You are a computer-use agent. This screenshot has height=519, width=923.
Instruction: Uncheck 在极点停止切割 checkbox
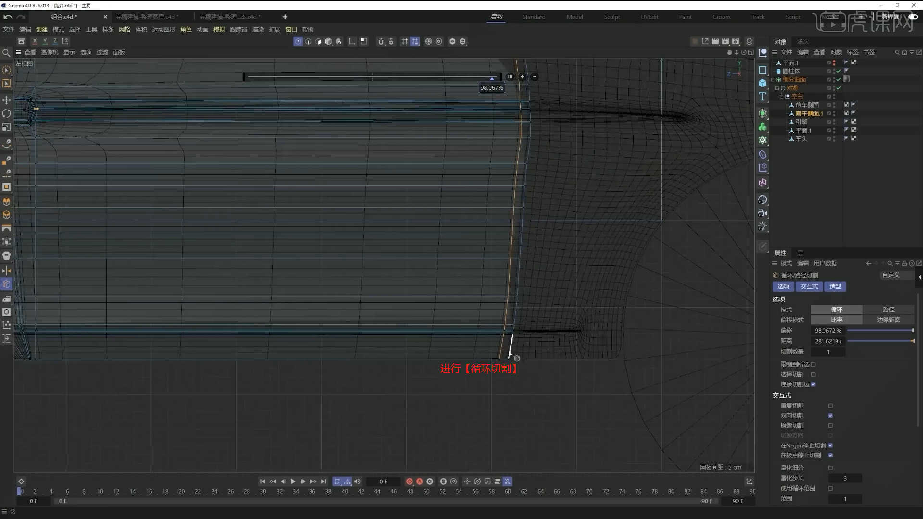[830, 455]
